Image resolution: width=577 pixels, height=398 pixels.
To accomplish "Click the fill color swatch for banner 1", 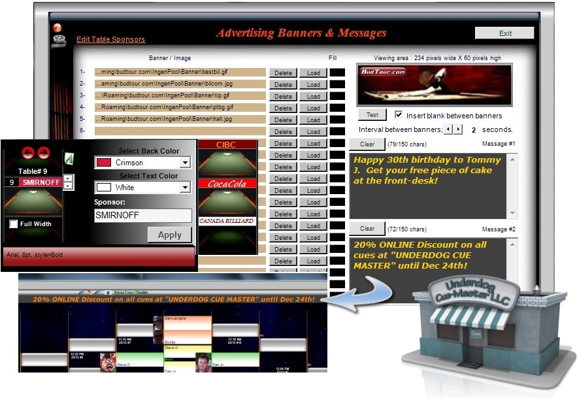I will (337, 73).
